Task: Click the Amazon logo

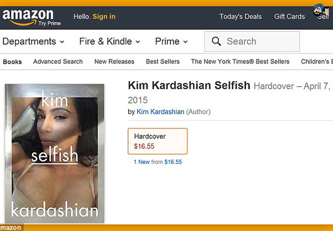Action: pos(28,14)
